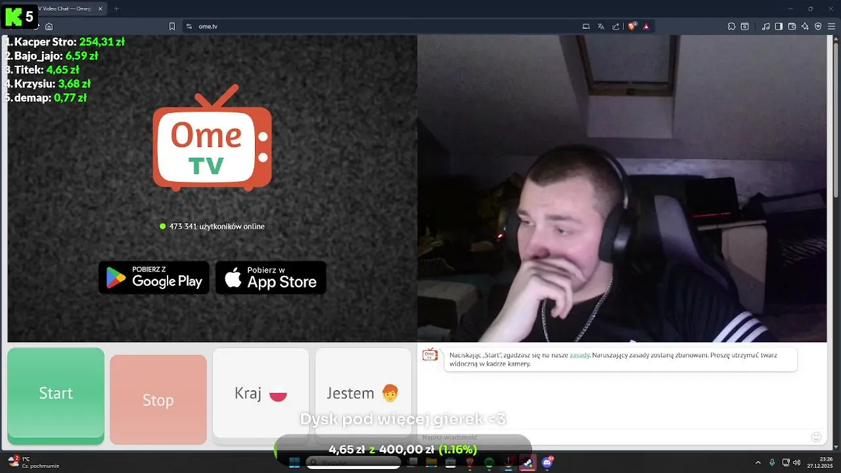Click the Windows Start button
Image resolution: width=841 pixels, height=473 pixels.
click(x=294, y=462)
